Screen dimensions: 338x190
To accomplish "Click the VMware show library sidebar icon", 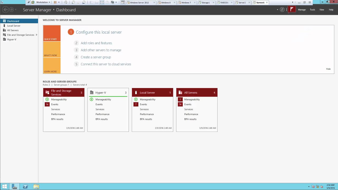I will point(91,2).
